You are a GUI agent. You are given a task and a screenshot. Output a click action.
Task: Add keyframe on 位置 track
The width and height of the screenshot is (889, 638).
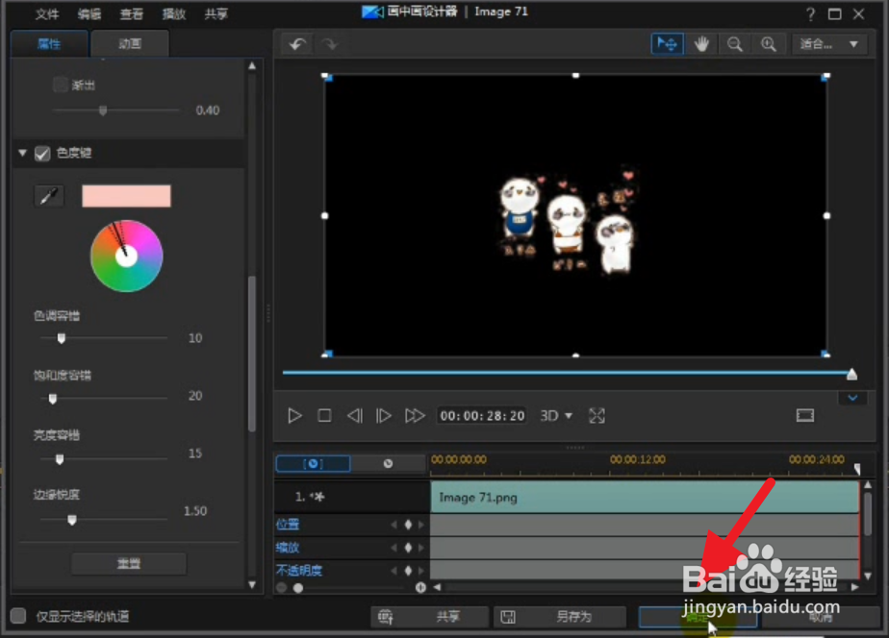point(408,525)
